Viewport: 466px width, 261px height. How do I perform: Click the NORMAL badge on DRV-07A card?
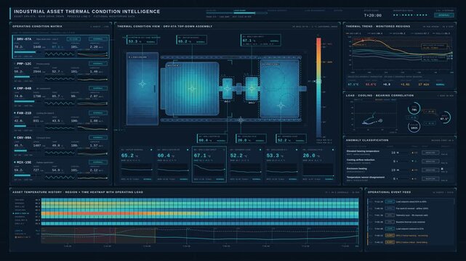(x=97, y=39)
